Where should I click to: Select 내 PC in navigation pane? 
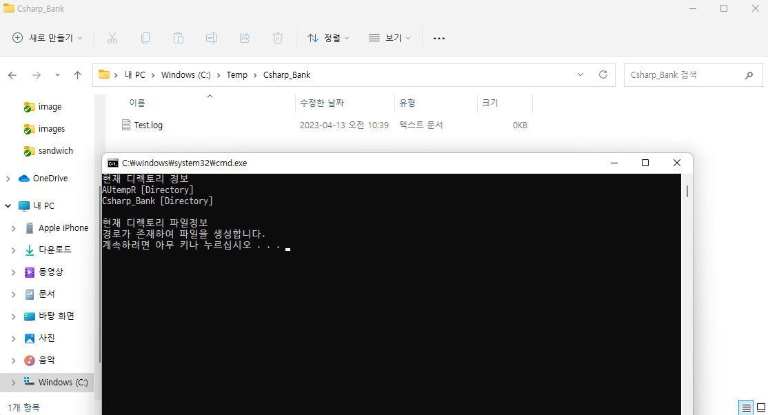[x=43, y=206]
